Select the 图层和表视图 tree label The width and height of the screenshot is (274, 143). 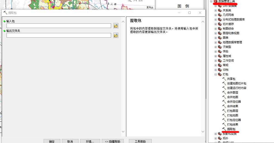[231, 33]
